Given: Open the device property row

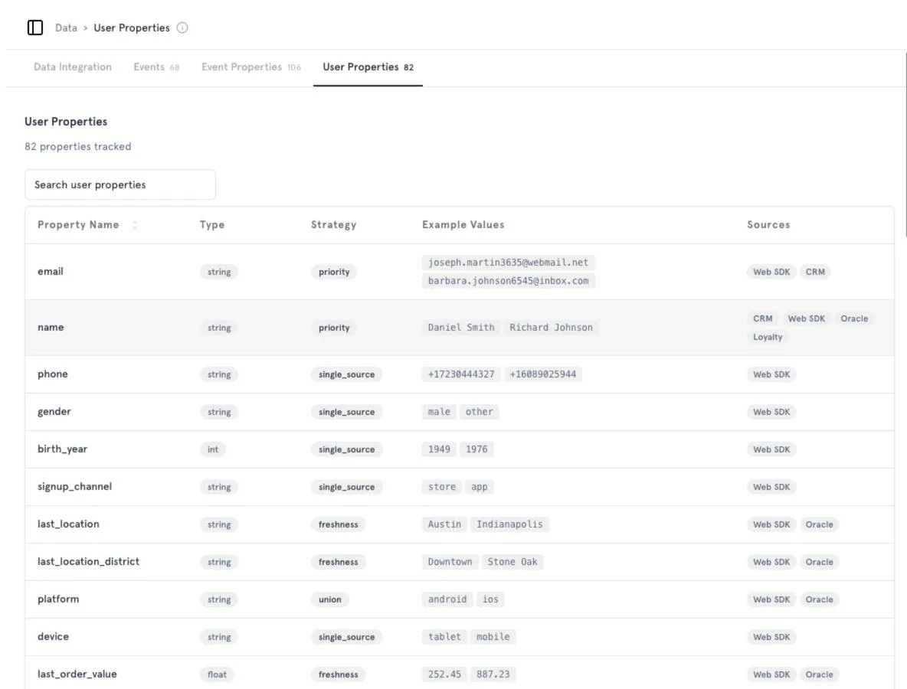Looking at the screenshot, I should 460,637.
